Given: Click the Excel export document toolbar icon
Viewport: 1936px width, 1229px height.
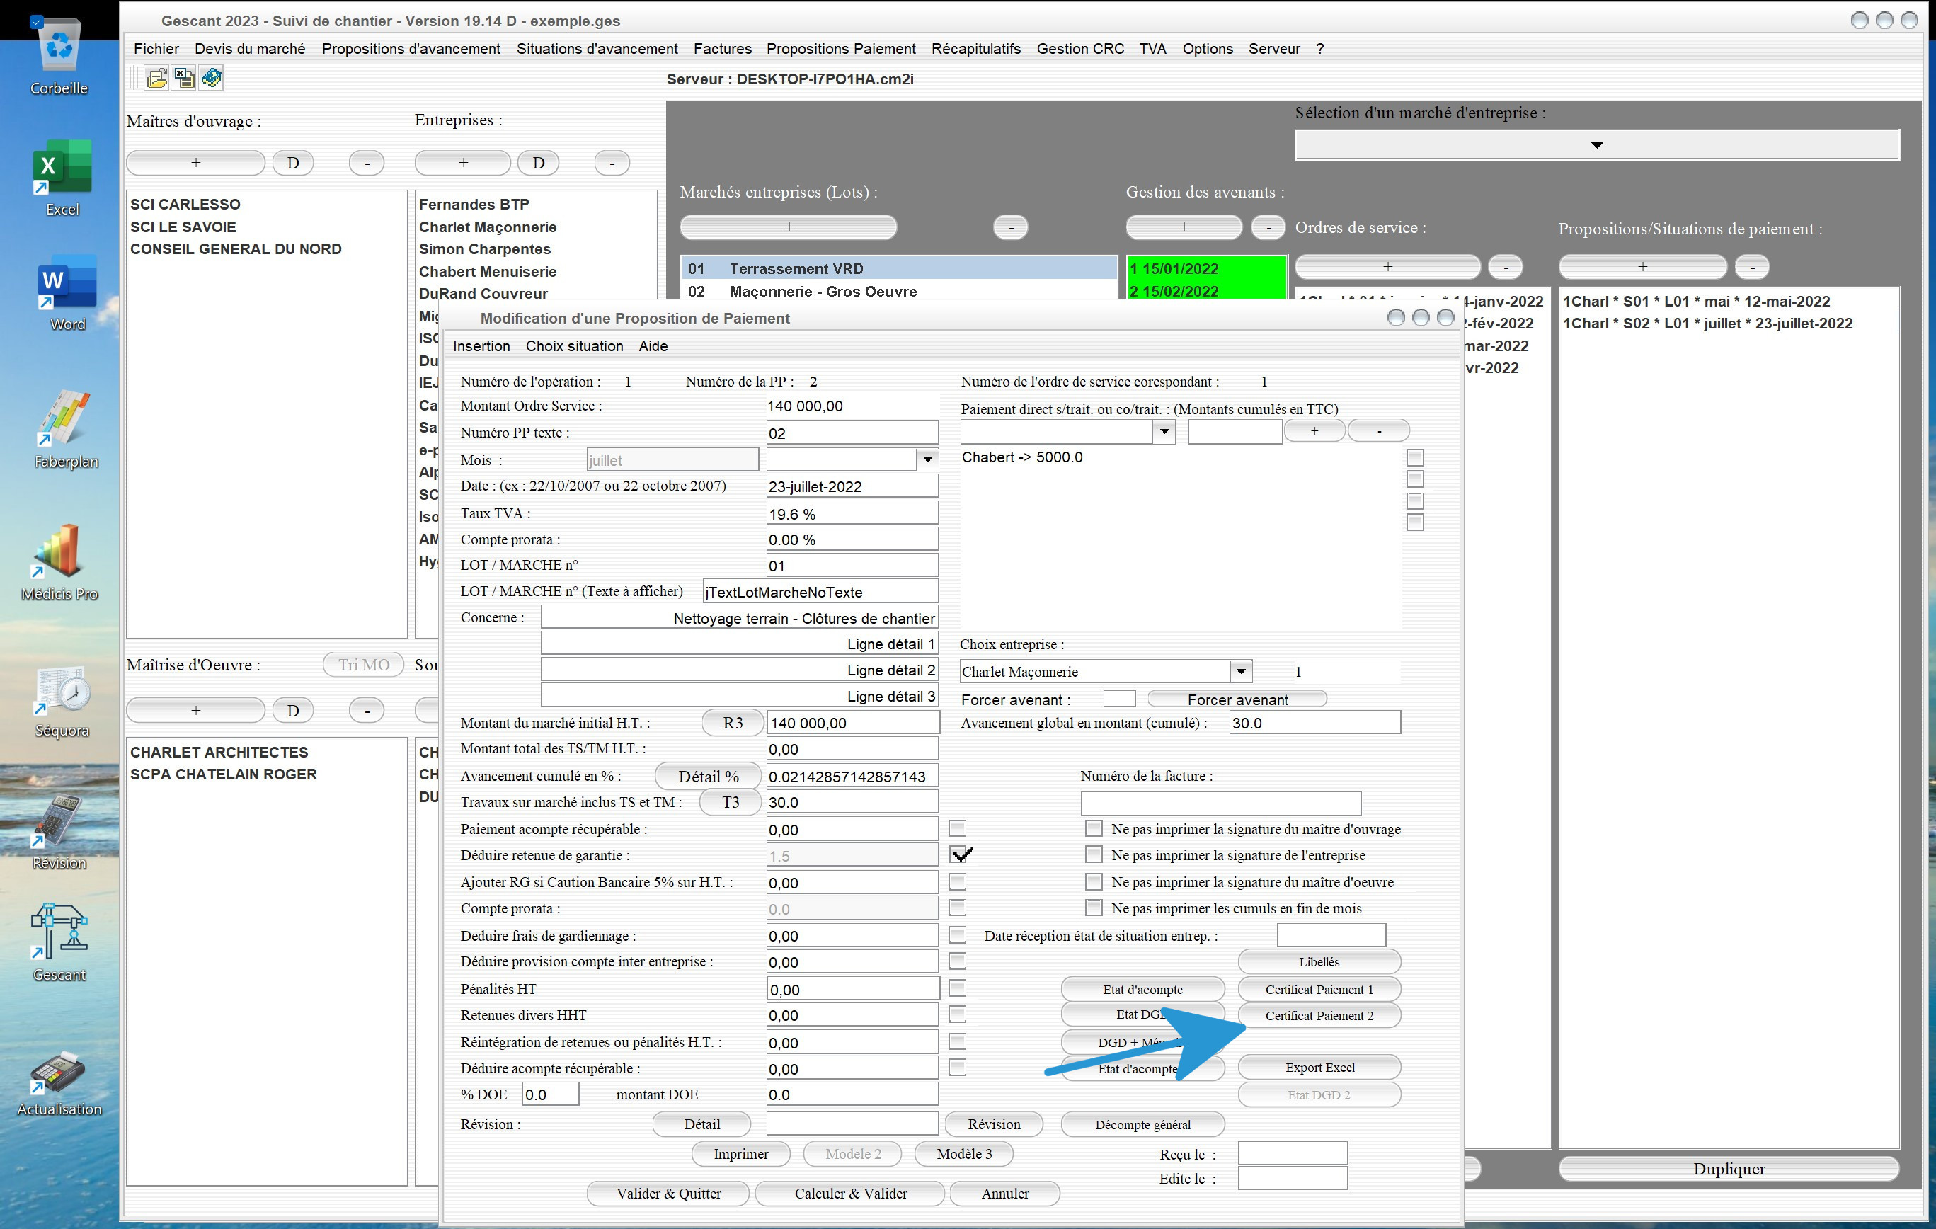Looking at the screenshot, I should coord(184,78).
